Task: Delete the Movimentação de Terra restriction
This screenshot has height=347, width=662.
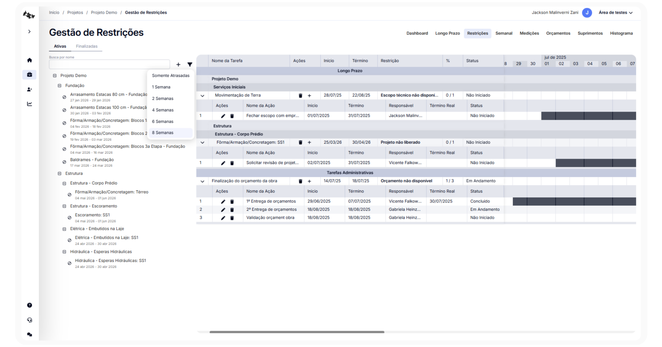Action: [x=300, y=95]
